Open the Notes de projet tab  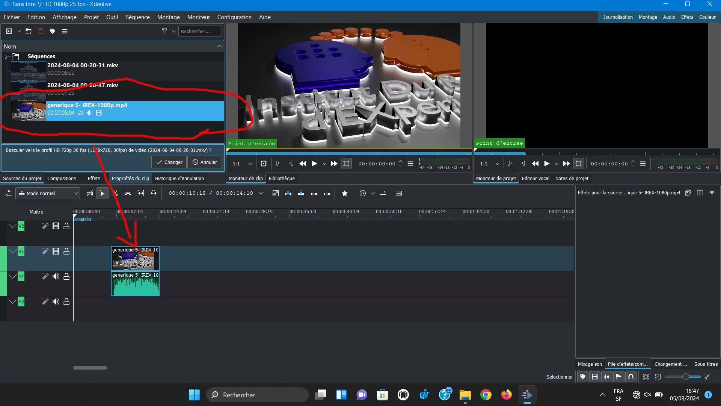tap(572, 179)
